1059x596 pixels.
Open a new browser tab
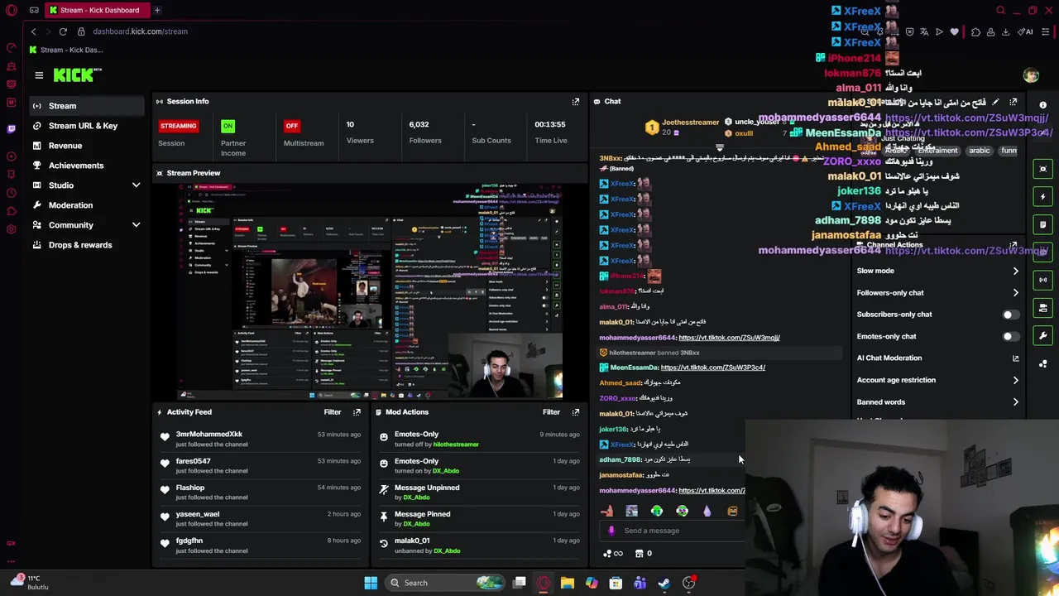(156, 10)
